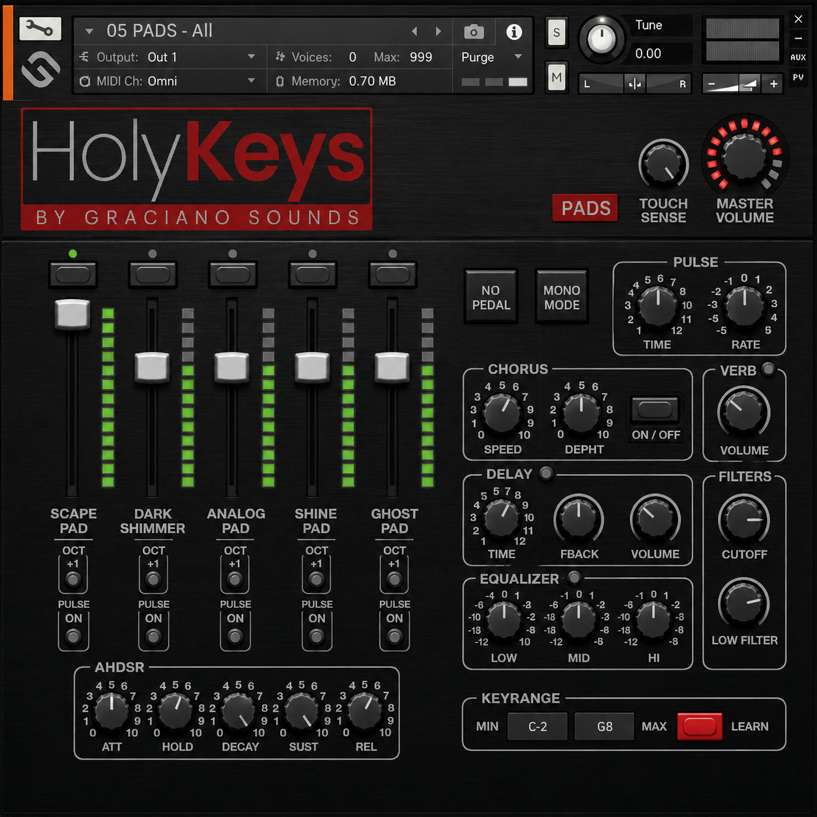Open the instrument info icon

[x=514, y=31]
